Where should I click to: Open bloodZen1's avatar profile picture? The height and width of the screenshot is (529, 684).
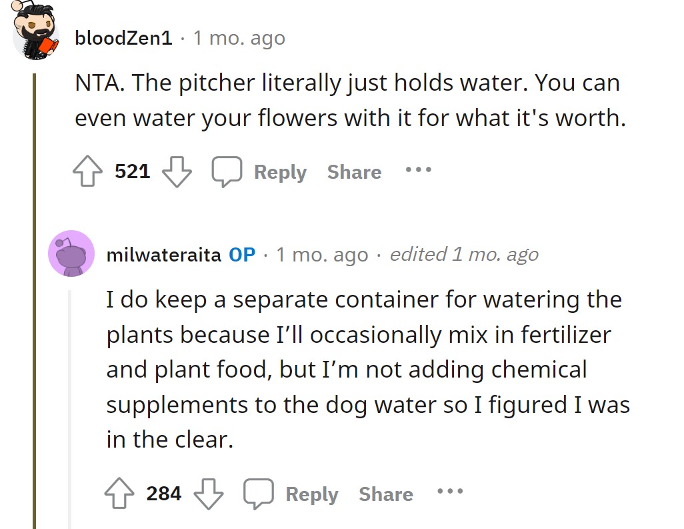(x=35, y=31)
